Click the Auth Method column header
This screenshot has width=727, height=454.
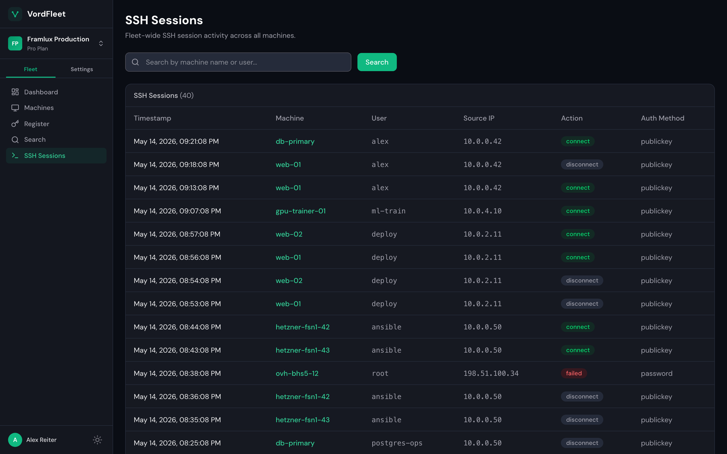coord(662,118)
